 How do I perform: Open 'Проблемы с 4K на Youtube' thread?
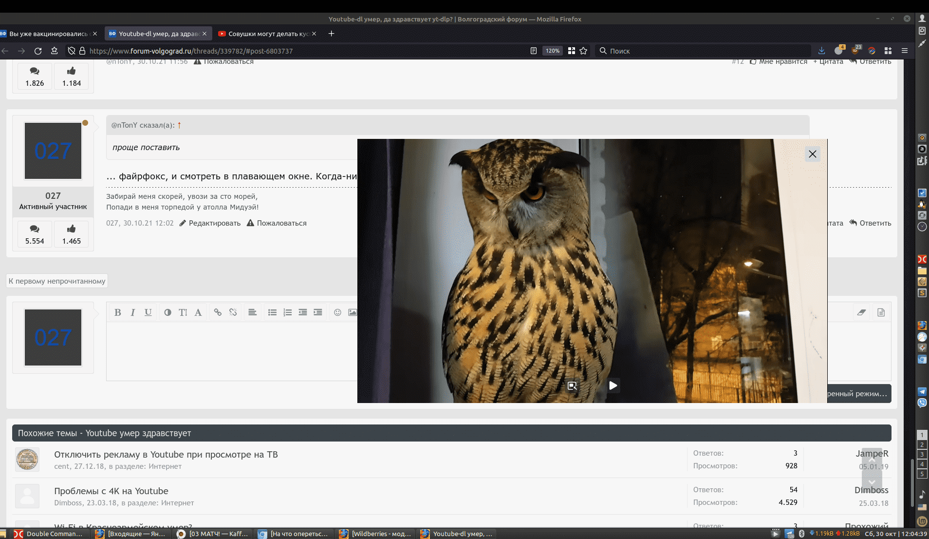point(111,491)
